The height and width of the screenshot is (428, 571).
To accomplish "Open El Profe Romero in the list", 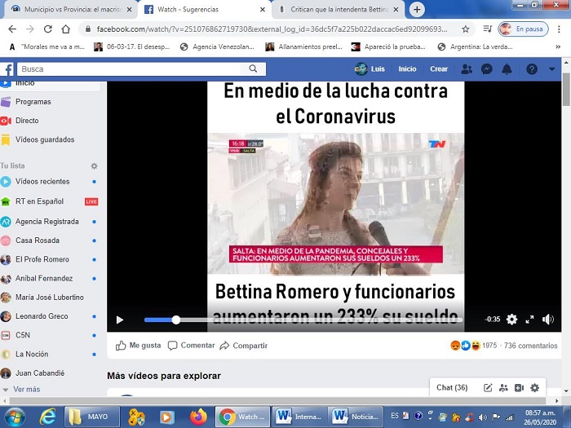I will click(42, 259).
